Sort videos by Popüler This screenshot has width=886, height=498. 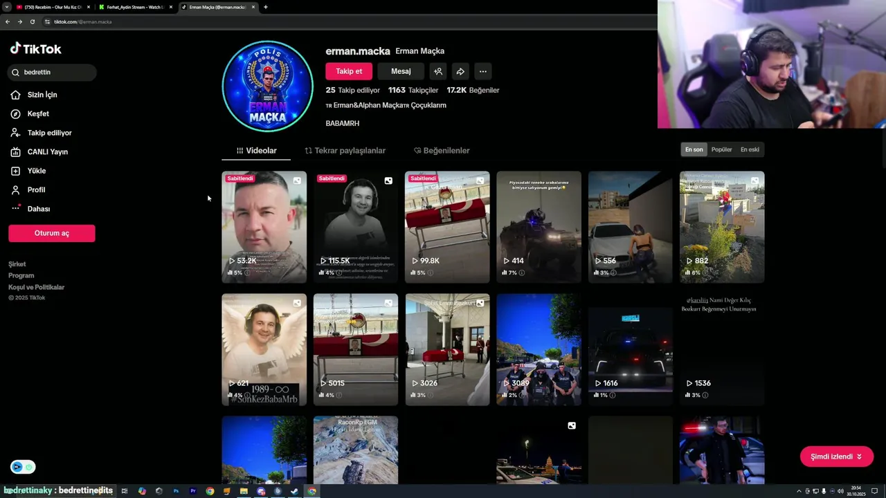(x=722, y=149)
